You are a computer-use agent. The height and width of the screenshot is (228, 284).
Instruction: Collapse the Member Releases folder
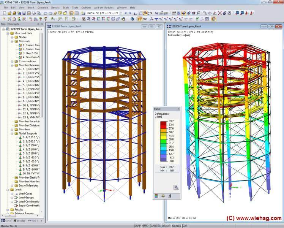[x=12, y=65]
